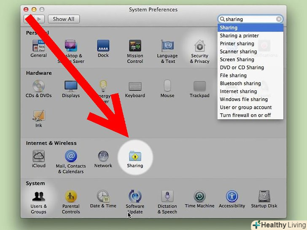Open Dictation & Speech preferences

tap(167, 203)
